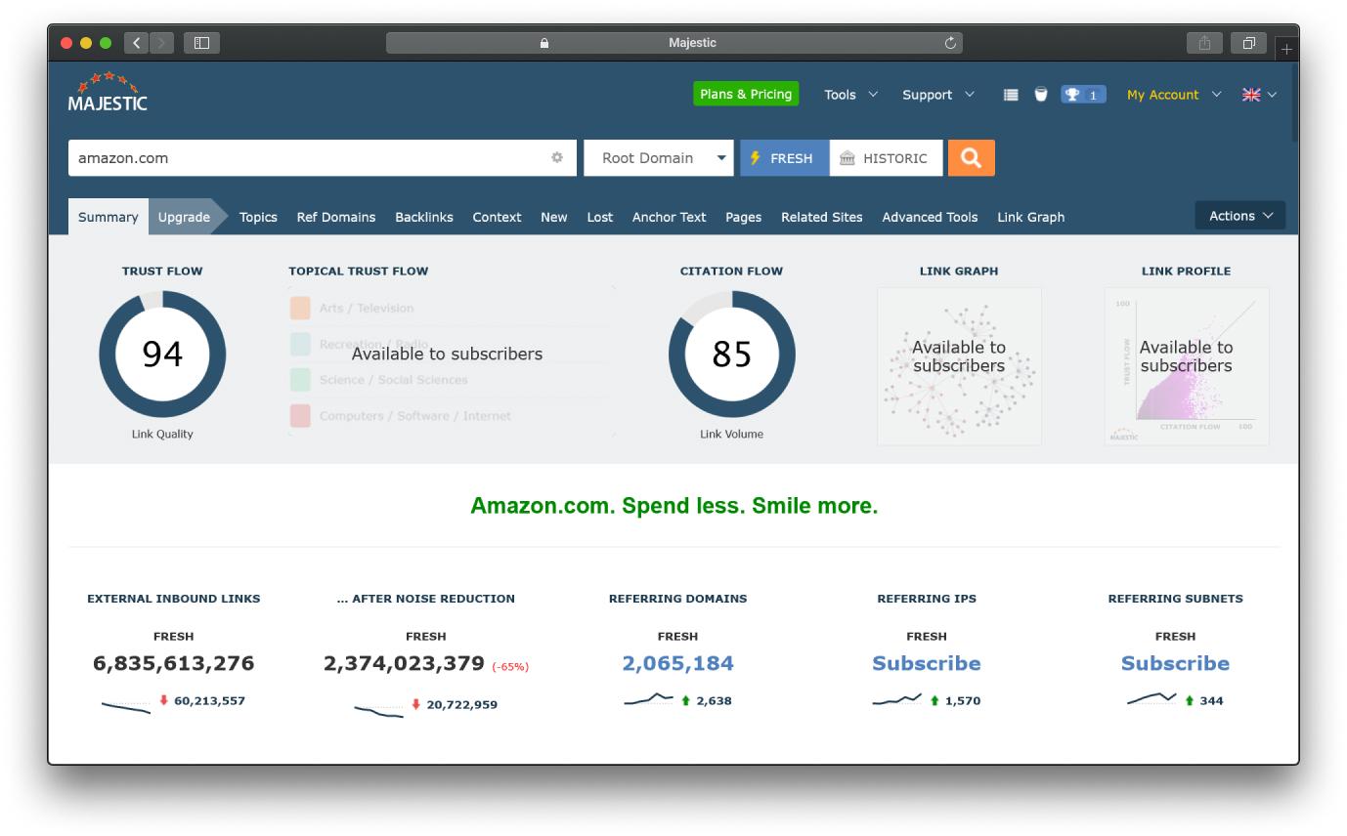Screen dimensions: 1347x836
Task: Click Subscribe under Referring Subnets
Action: (1175, 663)
